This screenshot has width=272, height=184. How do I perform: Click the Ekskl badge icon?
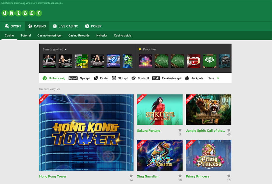click(156, 78)
